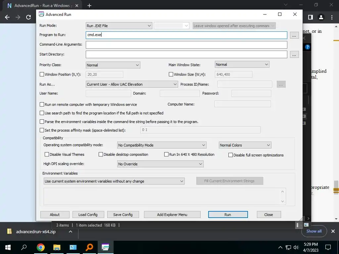
Task: Check Use search path option
Action: point(42,113)
